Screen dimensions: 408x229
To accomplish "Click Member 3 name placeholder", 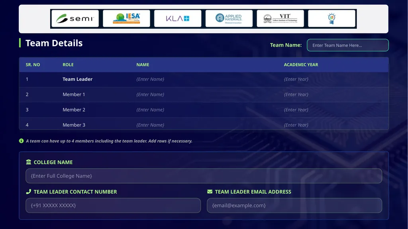I will tap(150, 125).
